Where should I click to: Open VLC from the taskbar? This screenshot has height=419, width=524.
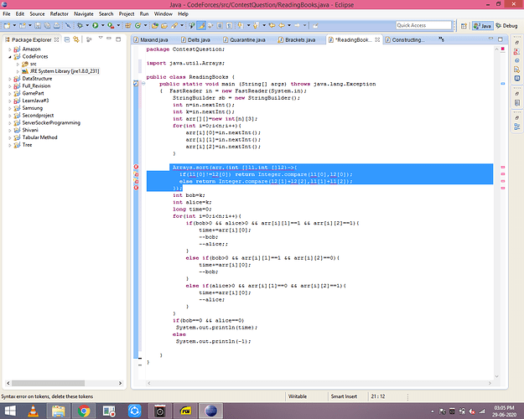click(33, 411)
